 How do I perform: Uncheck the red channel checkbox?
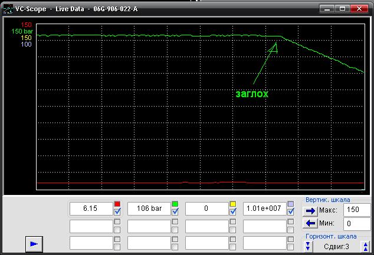tap(117, 211)
